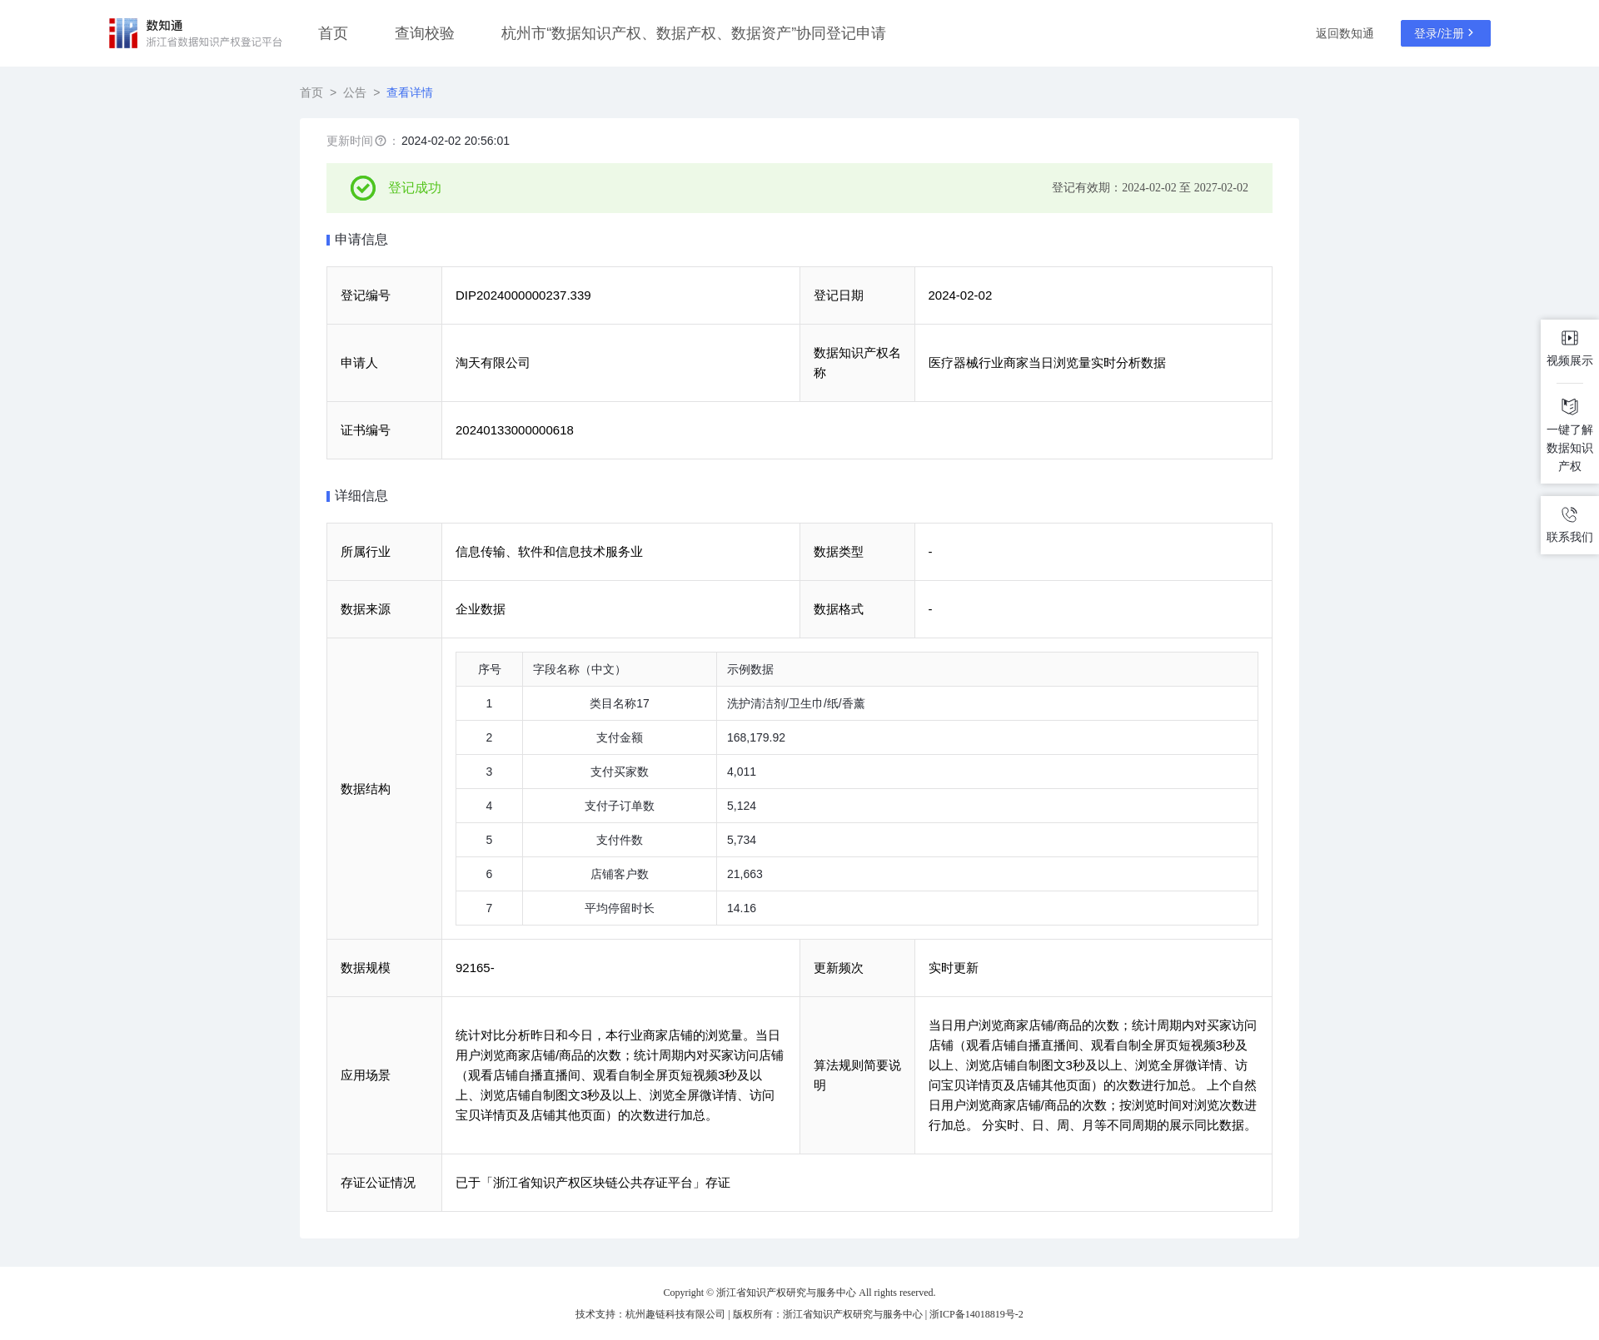Select certificate number 20240133000000618
Viewport: 1599px width, 1340px height.
tap(515, 430)
